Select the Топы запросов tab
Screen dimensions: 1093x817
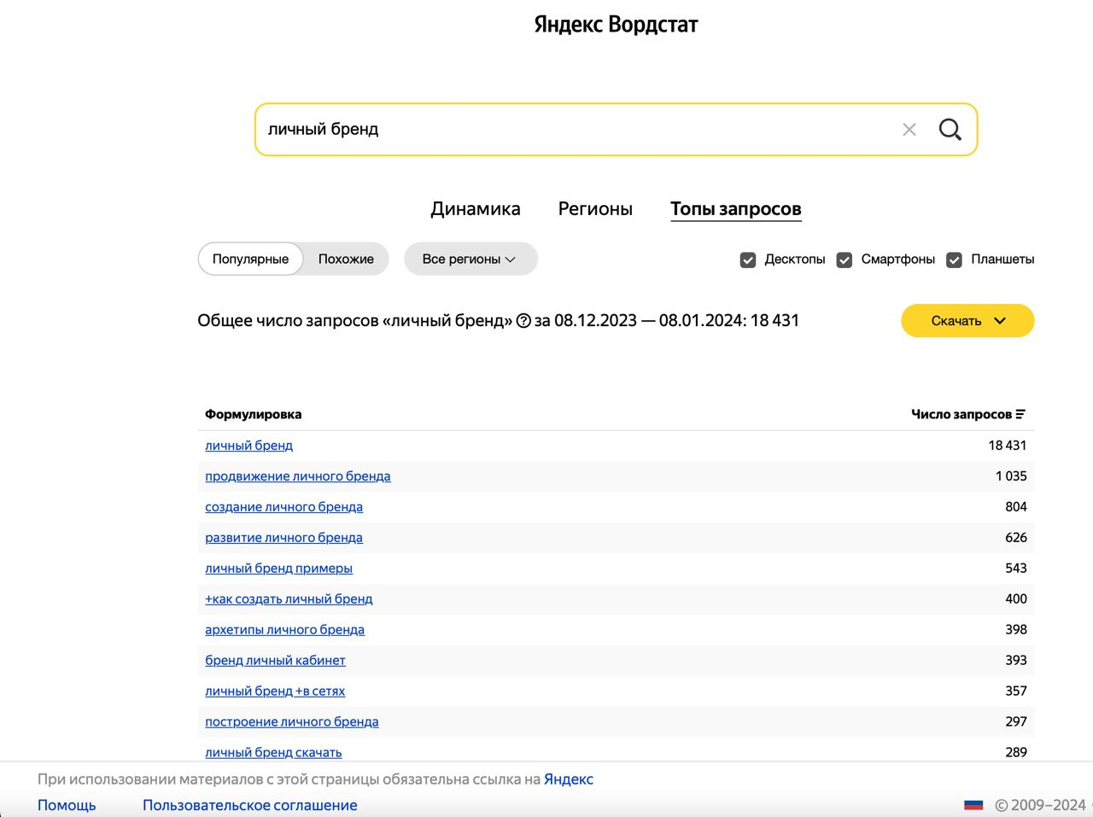pos(735,209)
